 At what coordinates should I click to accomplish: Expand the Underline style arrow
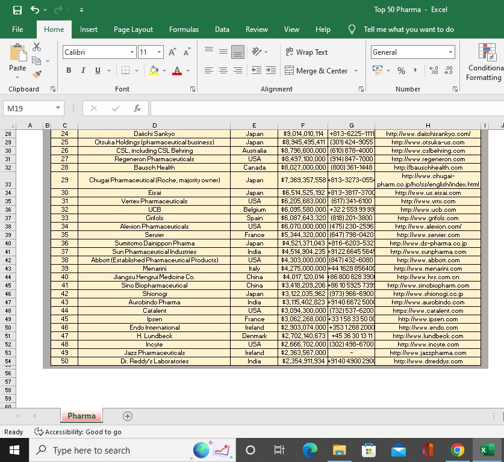tap(109, 70)
